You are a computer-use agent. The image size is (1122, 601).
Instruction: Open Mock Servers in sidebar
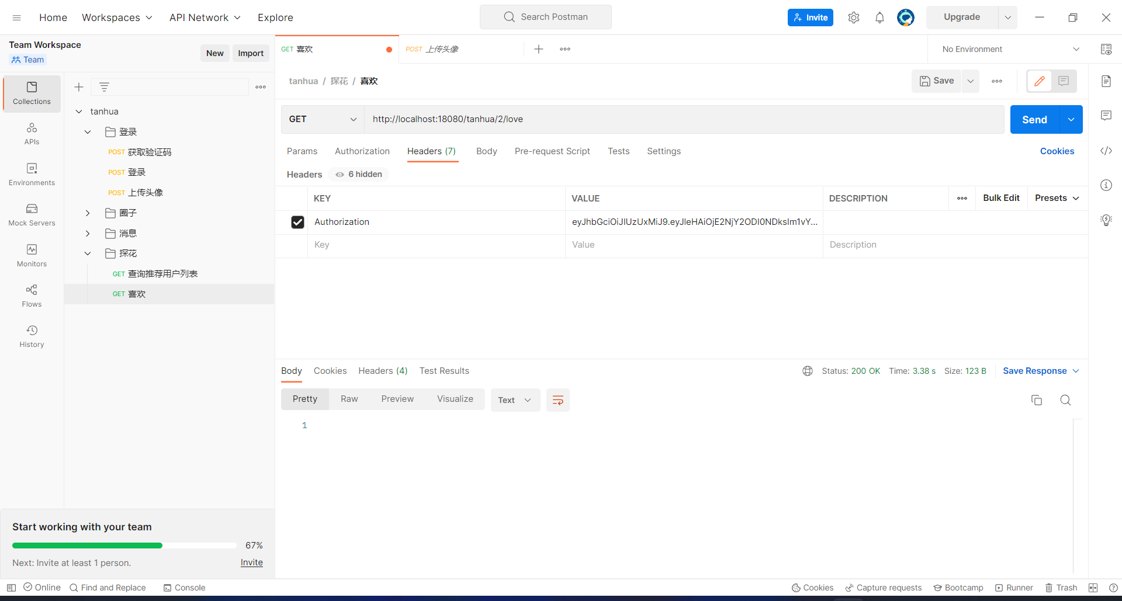coord(32,215)
